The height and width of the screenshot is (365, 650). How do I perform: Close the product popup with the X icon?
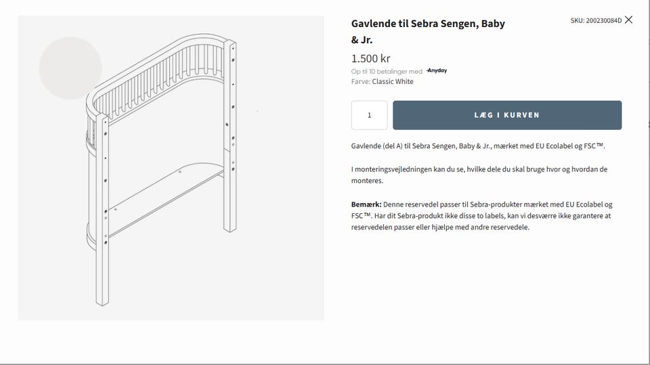click(628, 20)
